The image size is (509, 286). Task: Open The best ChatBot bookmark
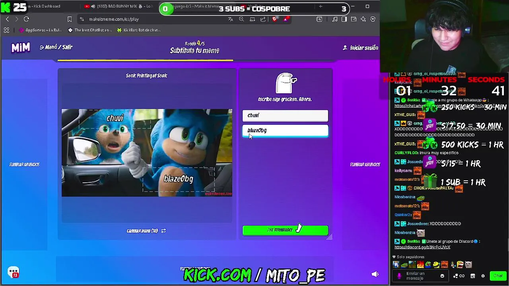pyautogui.click(x=90, y=30)
